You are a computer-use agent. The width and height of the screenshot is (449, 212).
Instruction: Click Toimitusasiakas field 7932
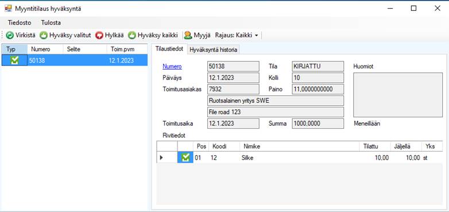point(233,89)
